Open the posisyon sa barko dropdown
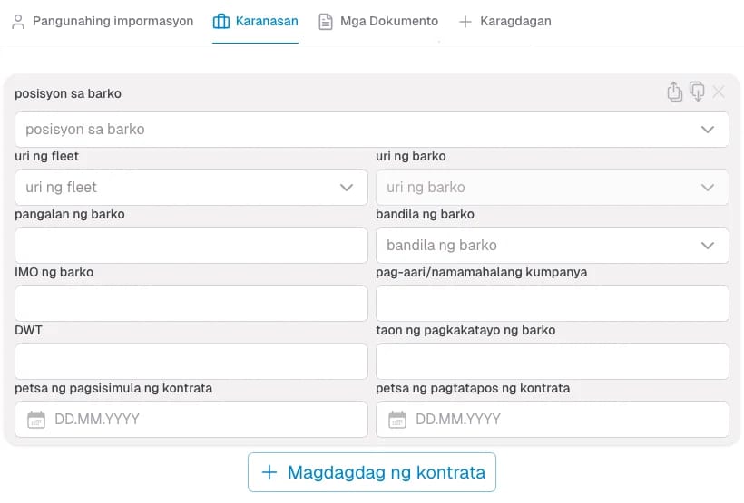This screenshot has width=744, height=503. click(x=371, y=130)
